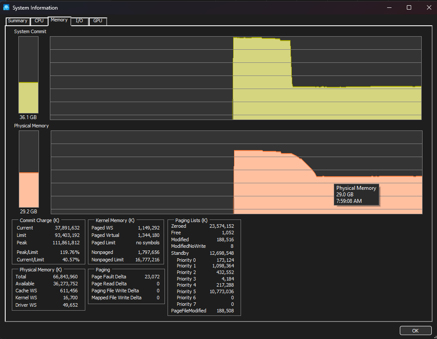
Task: Select the Commit Charge Limit value 93,403,192
Action: pyautogui.click(x=67, y=235)
